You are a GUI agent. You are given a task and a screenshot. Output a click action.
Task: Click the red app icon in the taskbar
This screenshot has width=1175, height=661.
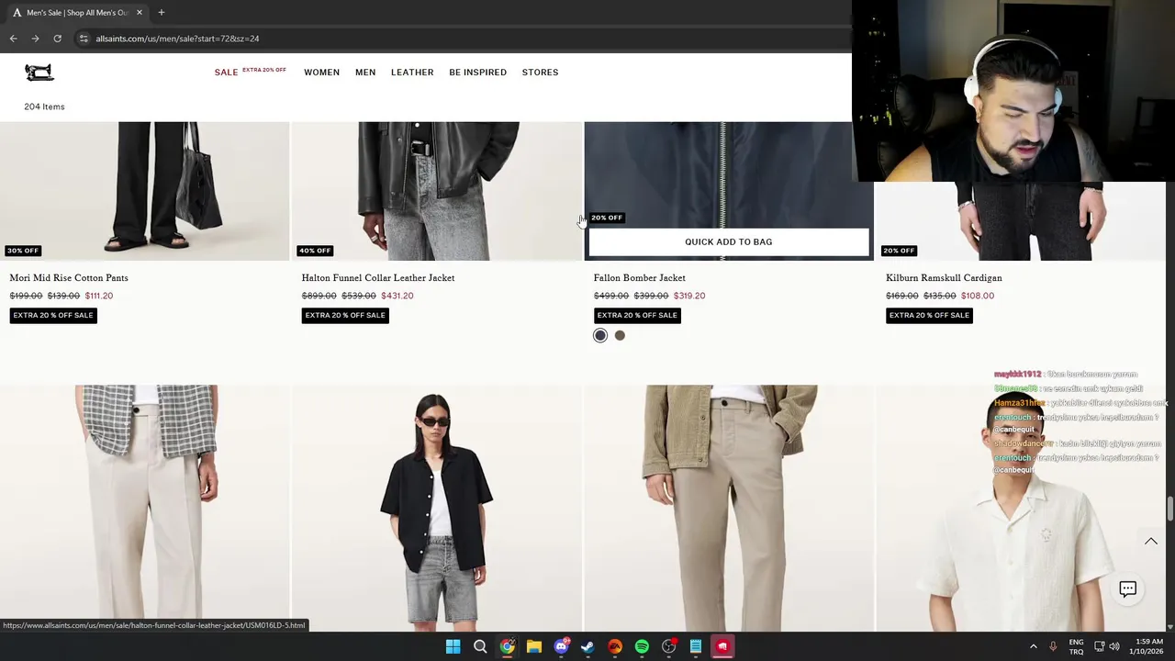(722, 646)
